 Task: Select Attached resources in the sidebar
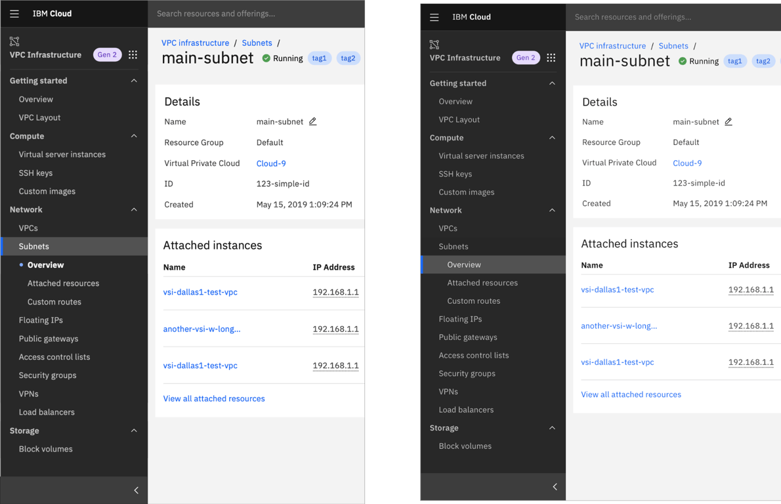(x=62, y=283)
